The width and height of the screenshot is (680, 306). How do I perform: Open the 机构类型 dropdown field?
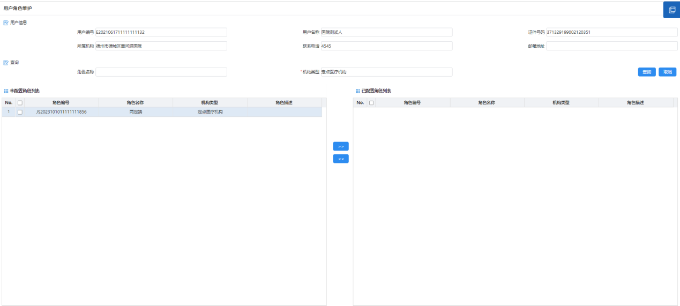point(386,72)
